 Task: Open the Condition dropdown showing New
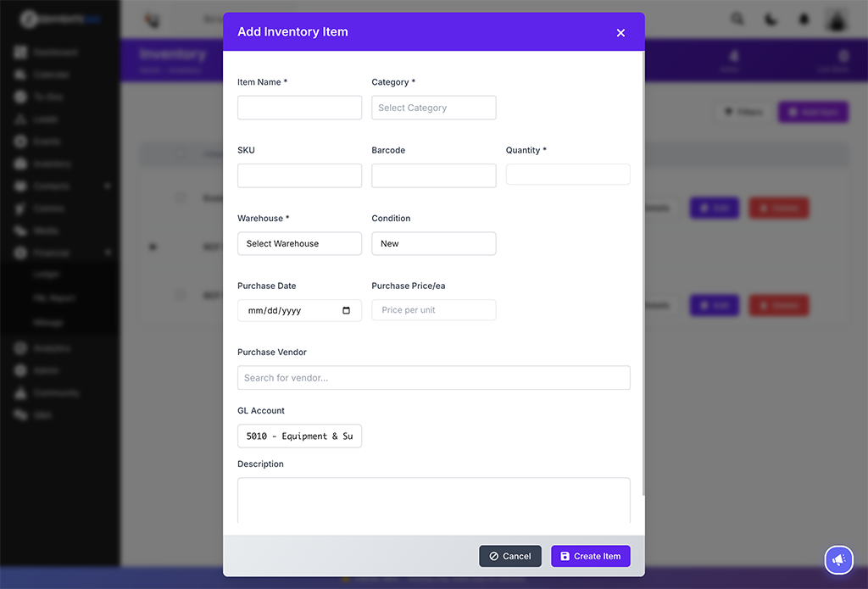[x=433, y=243]
